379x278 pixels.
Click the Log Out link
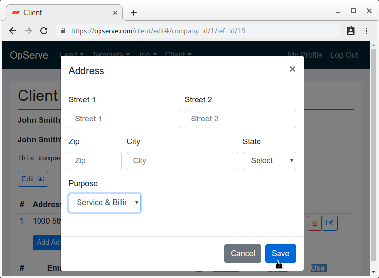[x=344, y=55]
